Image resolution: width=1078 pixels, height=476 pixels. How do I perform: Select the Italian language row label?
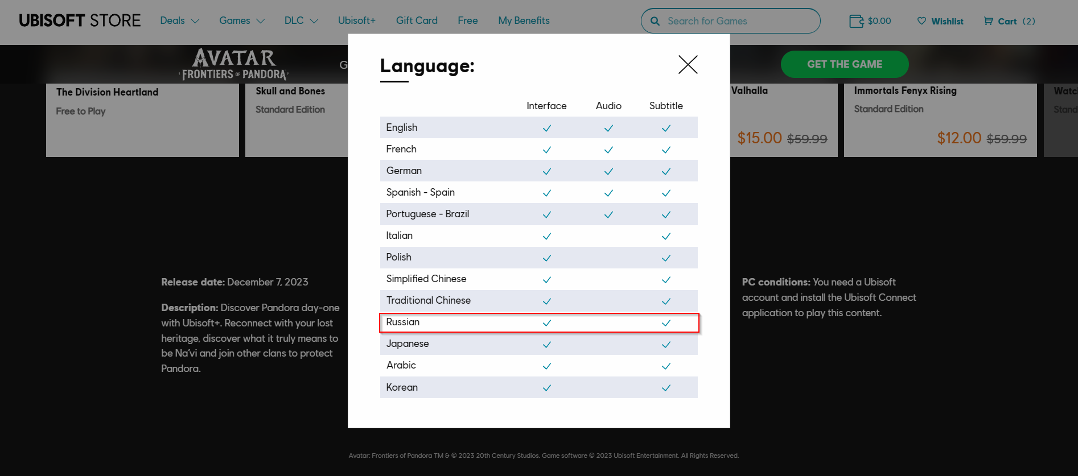[400, 235]
